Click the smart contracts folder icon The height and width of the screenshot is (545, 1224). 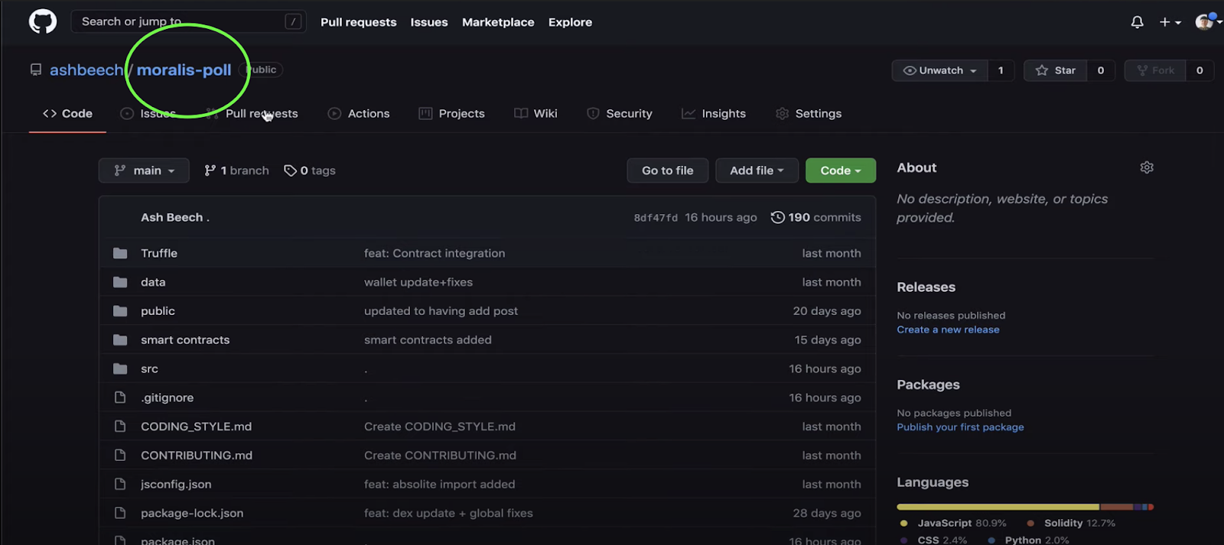click(x=120, y=340)
